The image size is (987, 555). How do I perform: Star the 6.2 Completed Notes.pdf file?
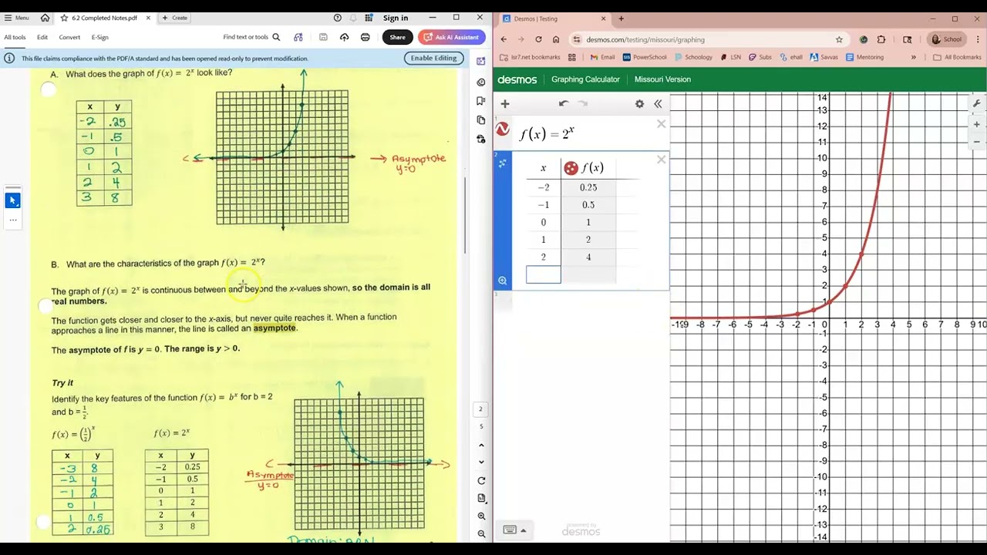click(64, 18)
